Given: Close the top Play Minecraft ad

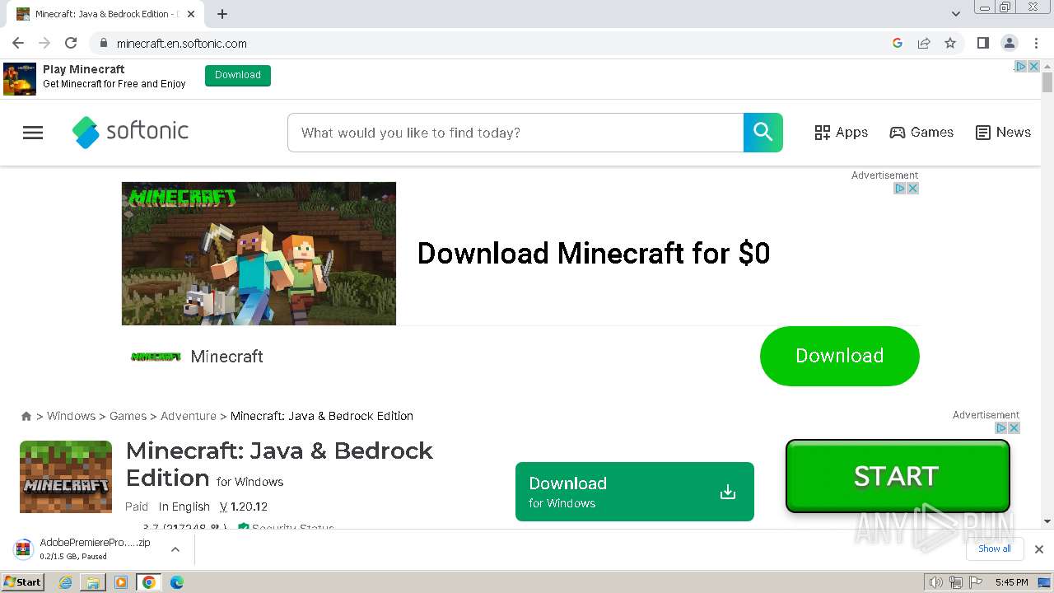Looking at the screenshot, I should pos(1034,67).
